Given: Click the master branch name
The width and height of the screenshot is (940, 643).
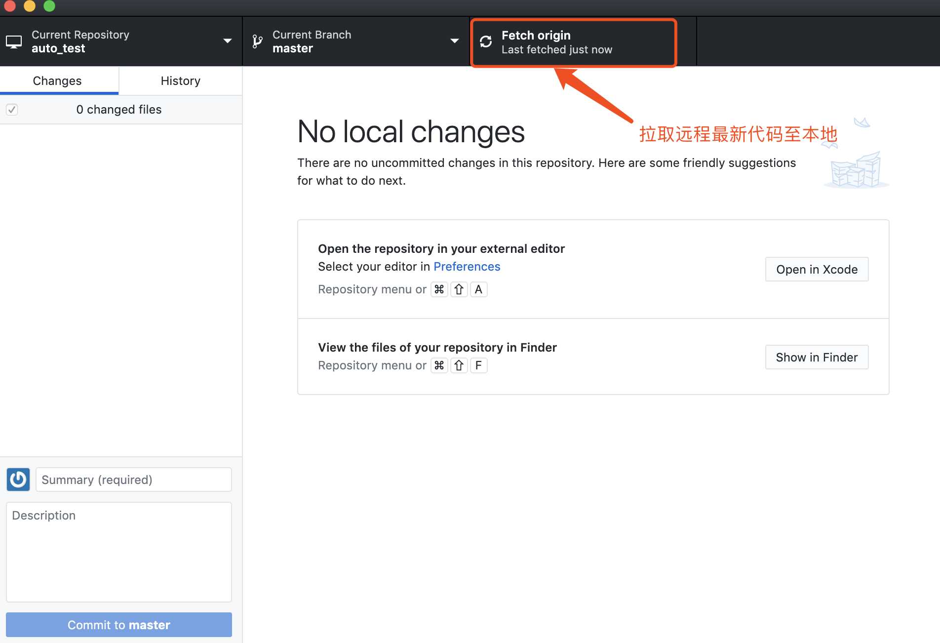Looking at the screenshot, I should point(293,48).
